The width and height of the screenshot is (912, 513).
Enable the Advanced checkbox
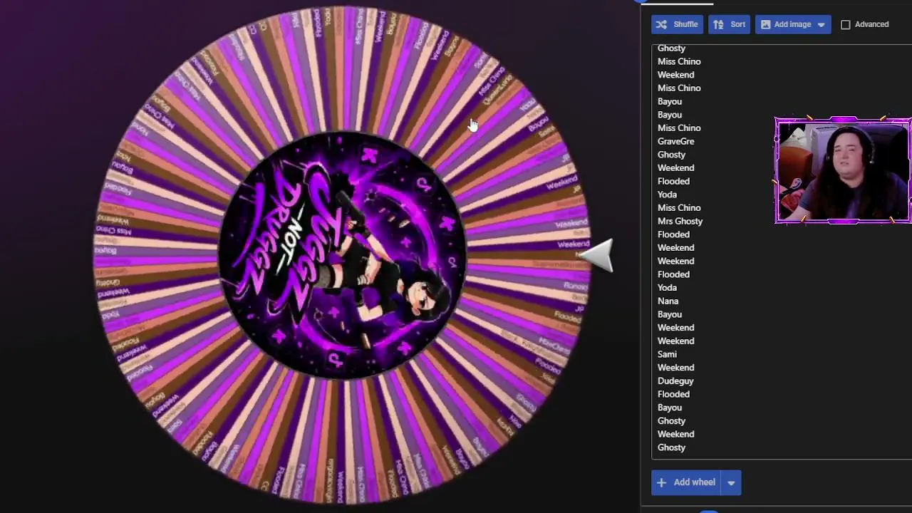coord(845,24)
